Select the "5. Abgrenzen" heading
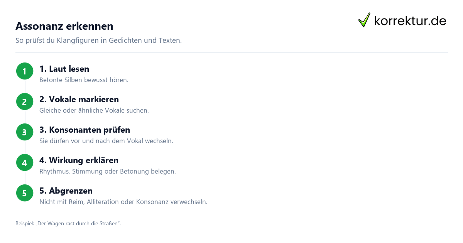 pos(66,191)
